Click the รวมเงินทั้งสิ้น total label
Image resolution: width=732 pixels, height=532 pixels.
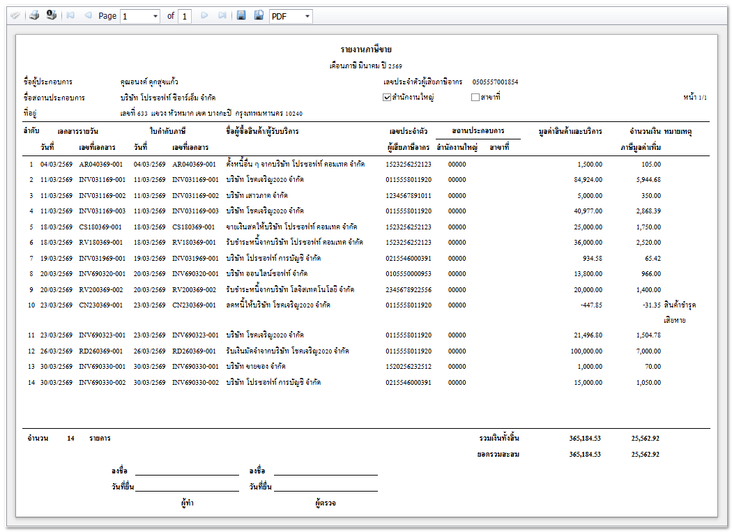click(x=499, y=439)
